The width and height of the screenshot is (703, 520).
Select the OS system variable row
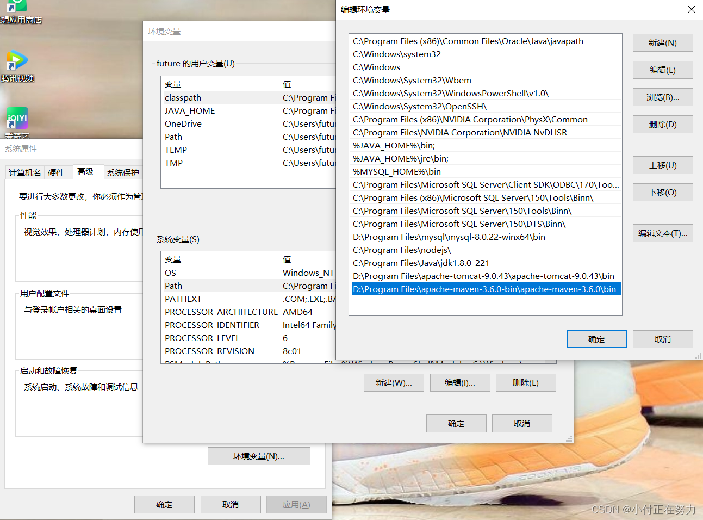tap(248, 273)
